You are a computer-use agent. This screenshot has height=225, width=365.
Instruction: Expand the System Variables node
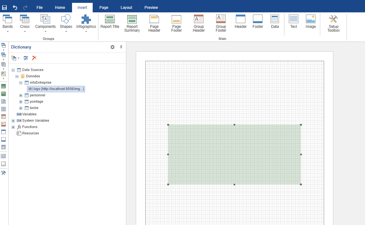[x=13, y=121]
